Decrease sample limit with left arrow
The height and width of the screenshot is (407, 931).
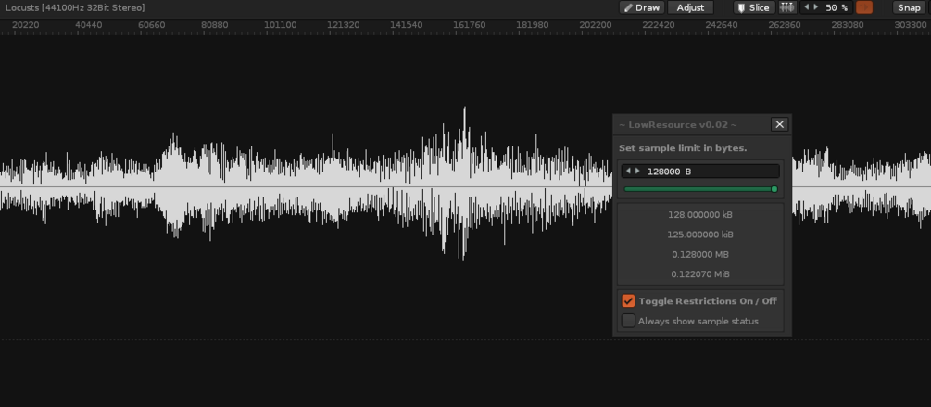[x=628, y=172]
